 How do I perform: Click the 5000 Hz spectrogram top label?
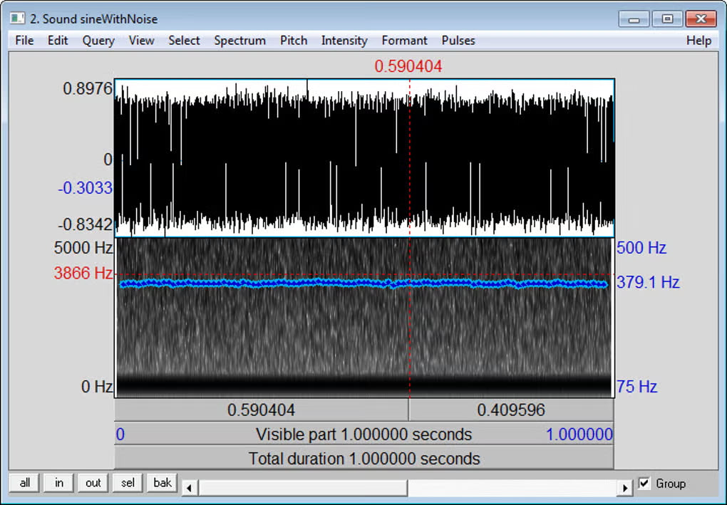coord(83,248)
